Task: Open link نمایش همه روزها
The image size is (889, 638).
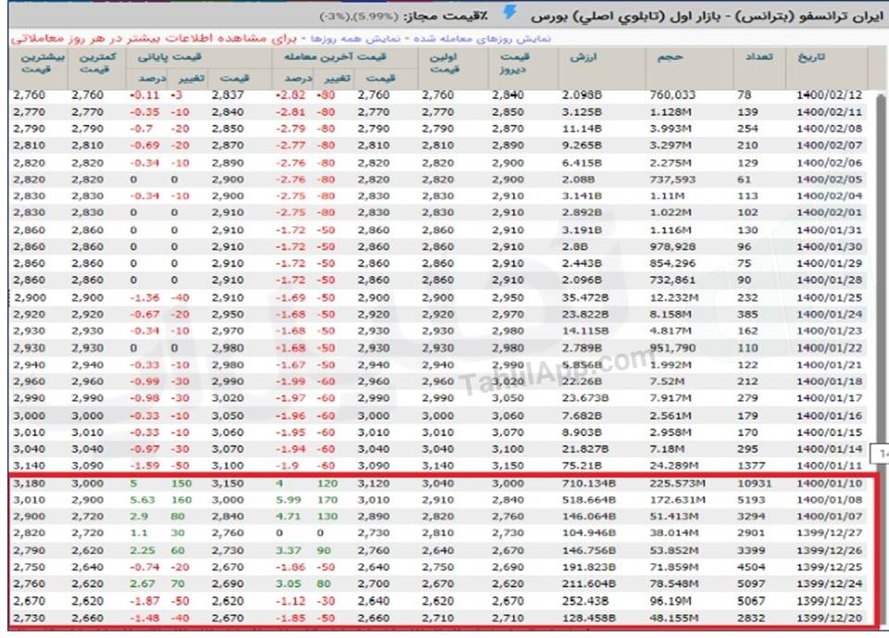Action: (355, 39)
